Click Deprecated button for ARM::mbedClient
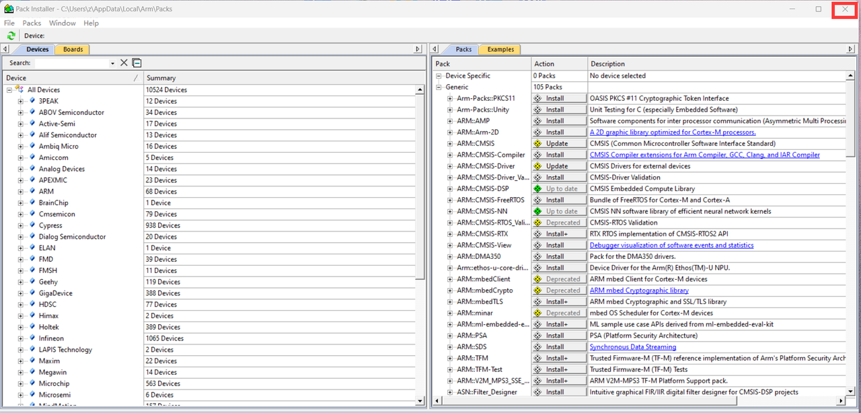Image resolution: width=861 pixels, height=413 pixels. (x=560, y=279)
